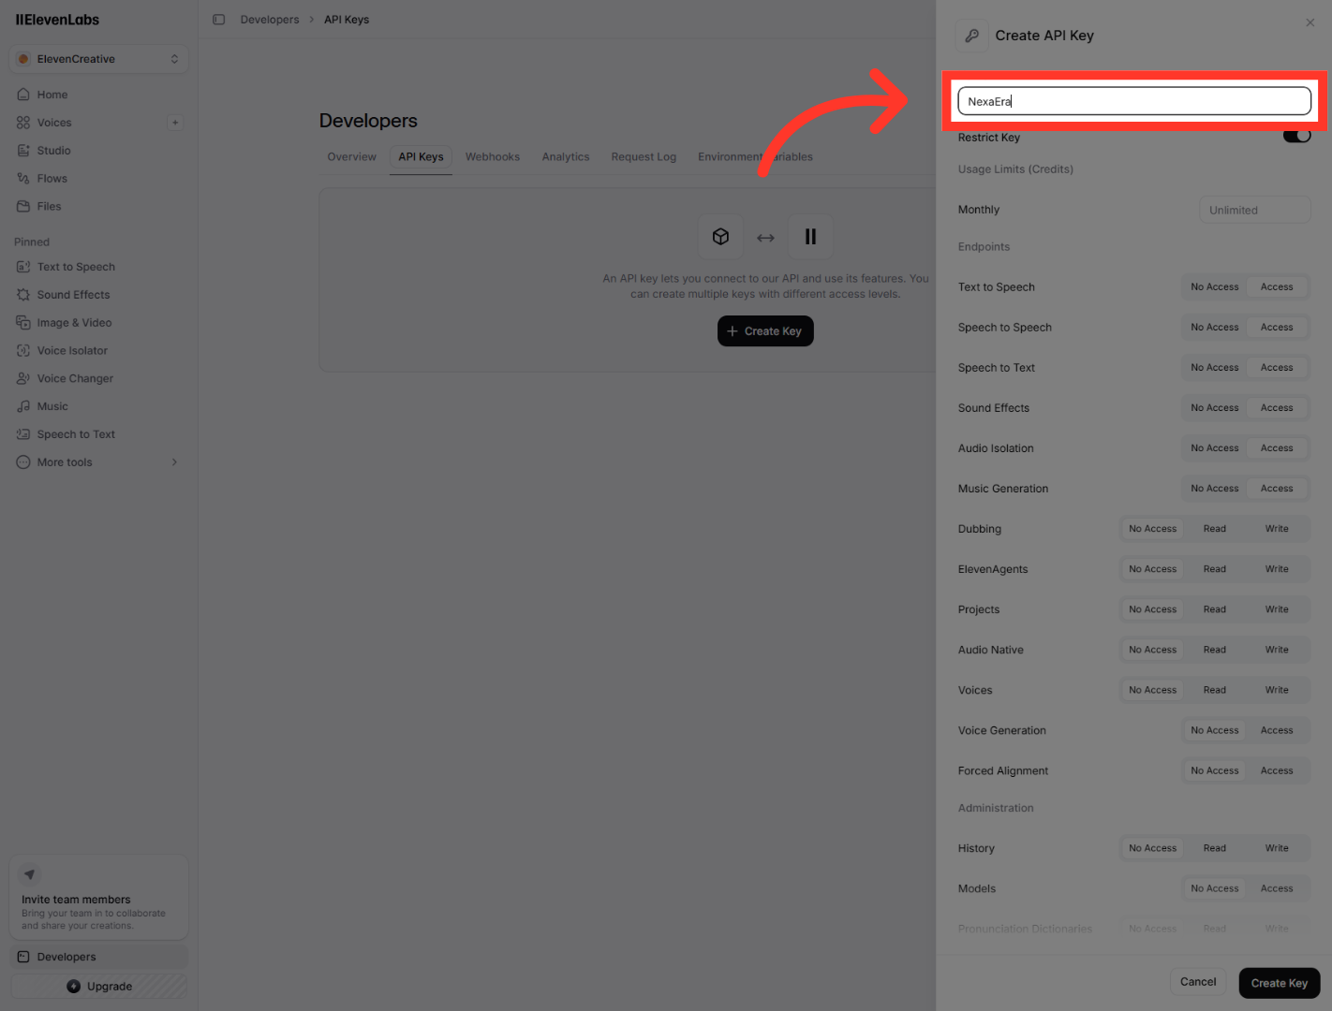Open the Voices sidebar icon
The width and height of the screenshot is (1332, 1011).
tap(23, 123)
